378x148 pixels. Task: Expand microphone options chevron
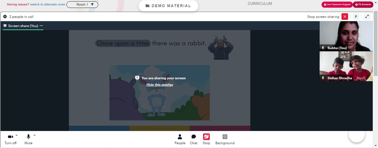tap(34, 135)
